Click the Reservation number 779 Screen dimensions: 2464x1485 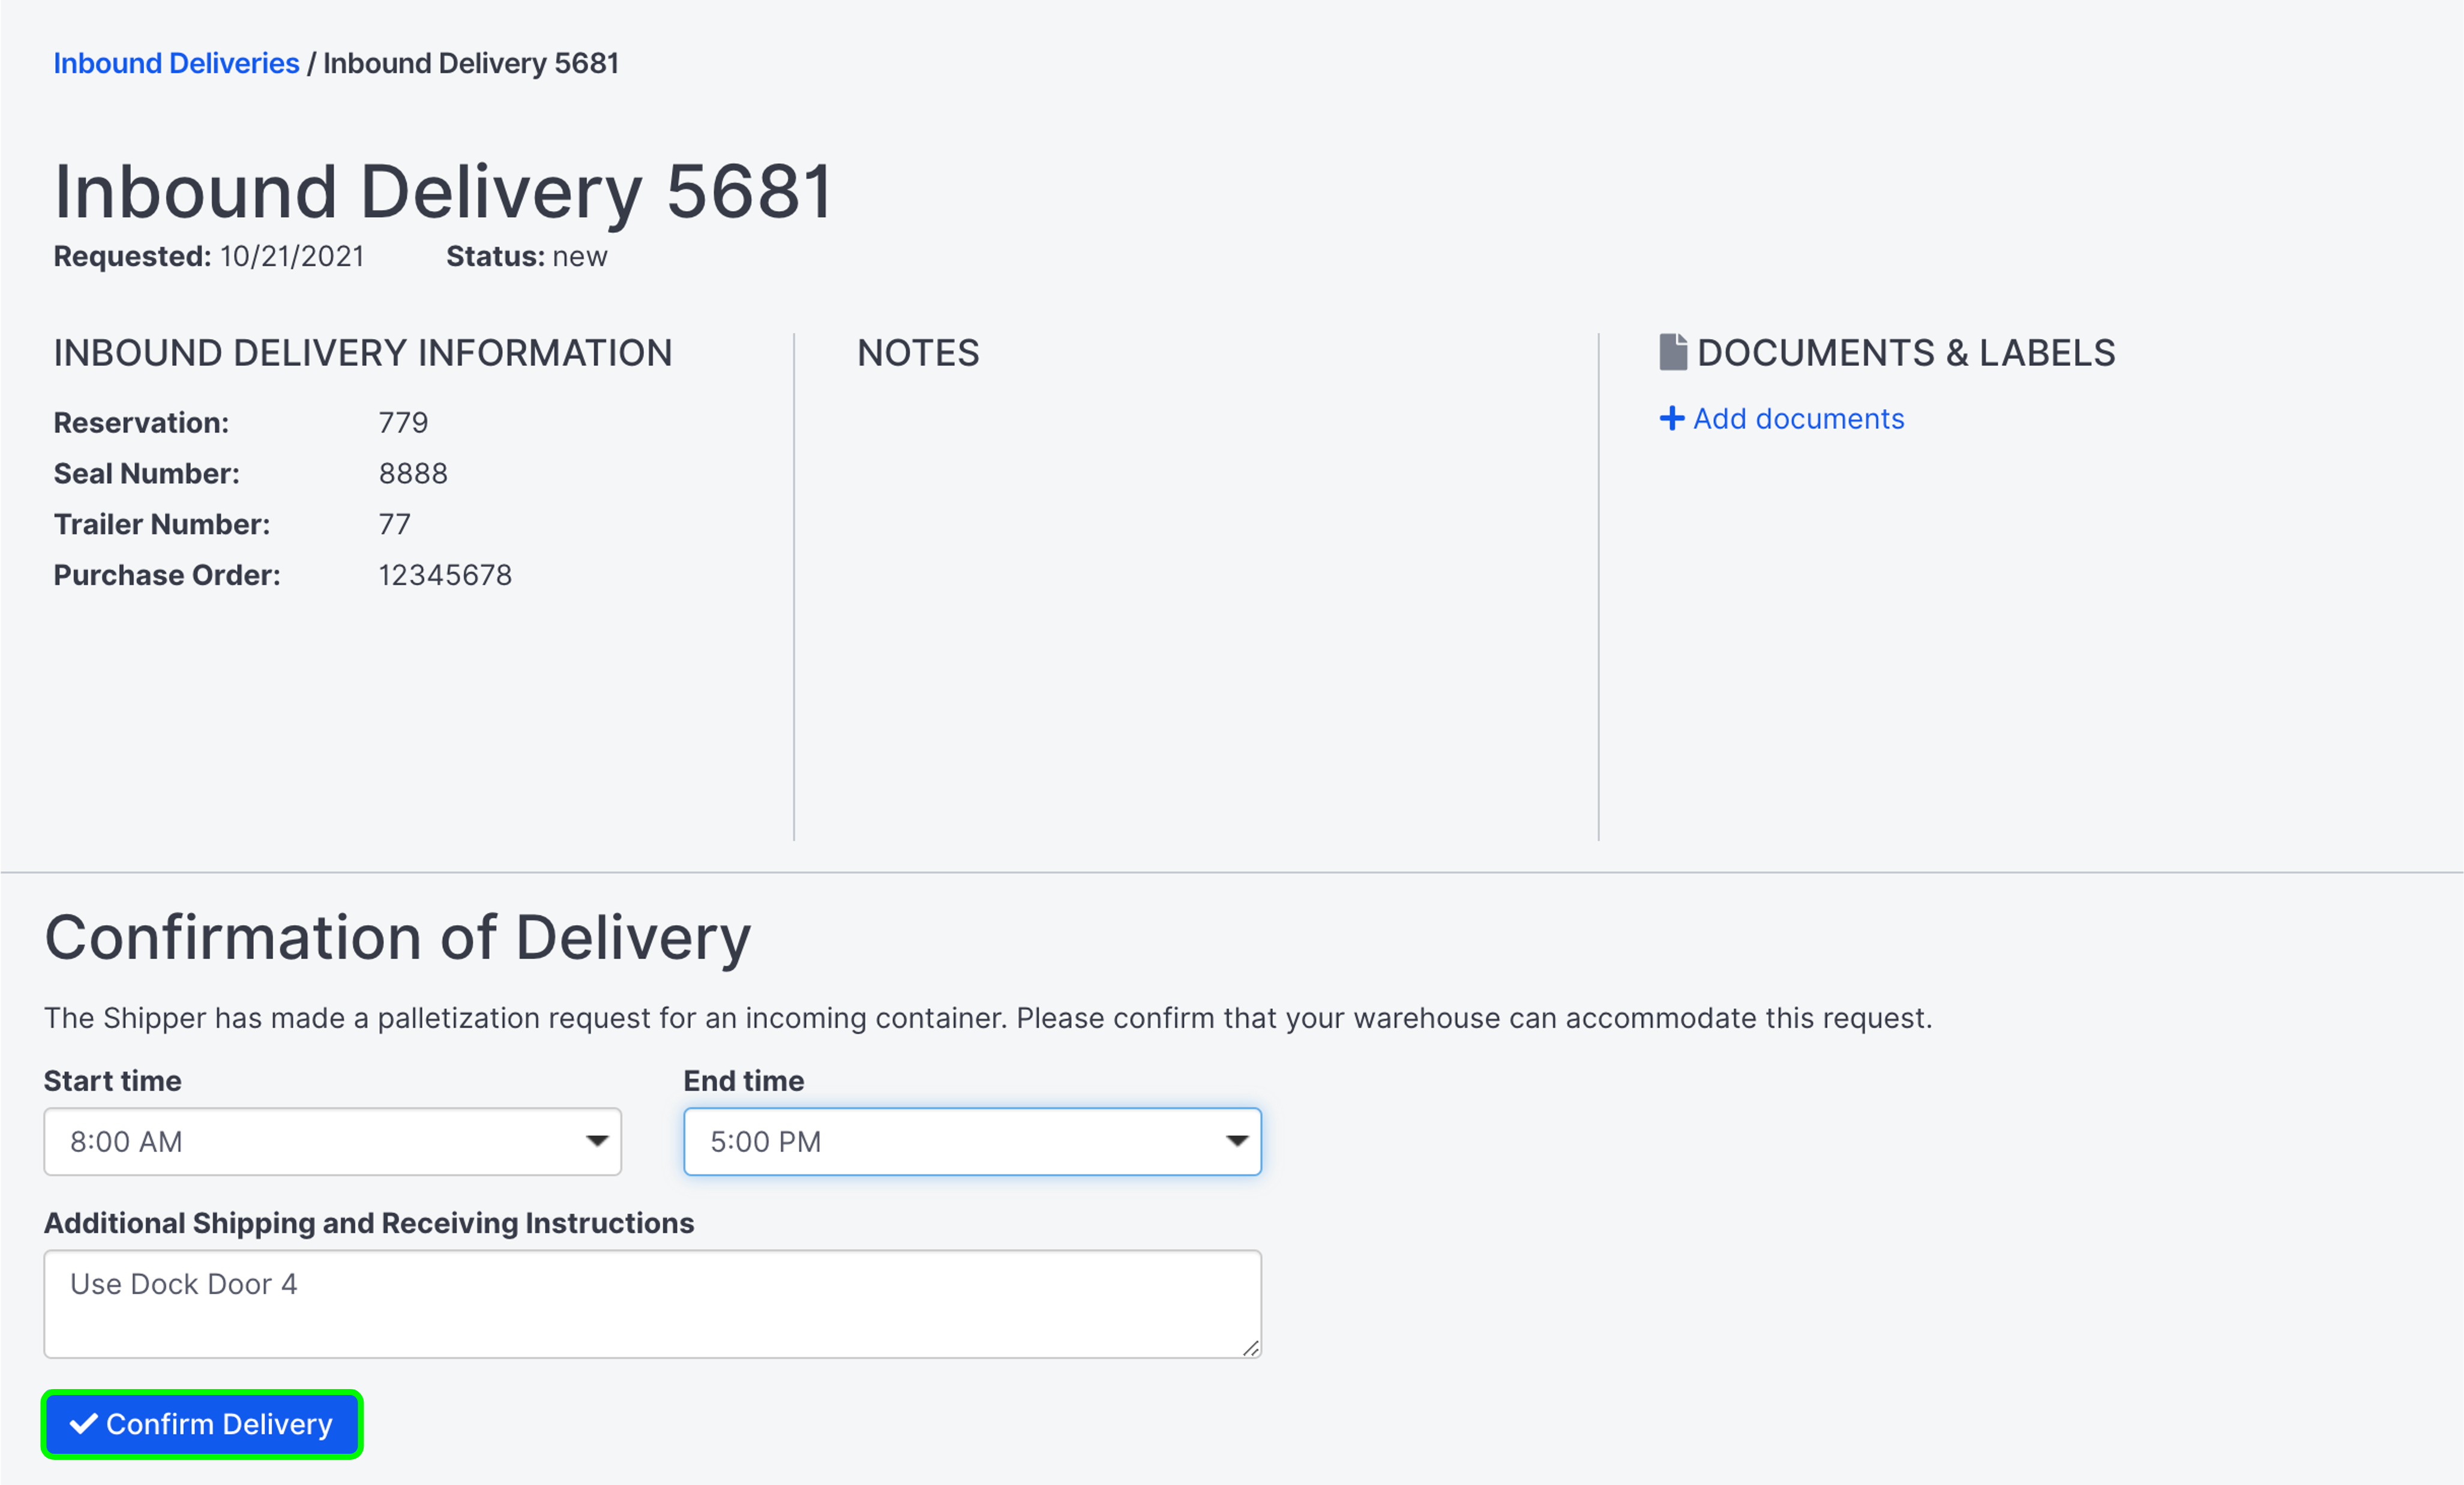(x=403, y=421)
